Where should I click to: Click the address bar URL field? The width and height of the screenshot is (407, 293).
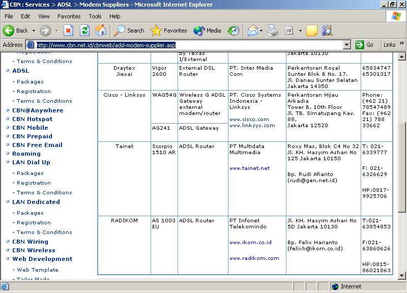pos(188,45)
